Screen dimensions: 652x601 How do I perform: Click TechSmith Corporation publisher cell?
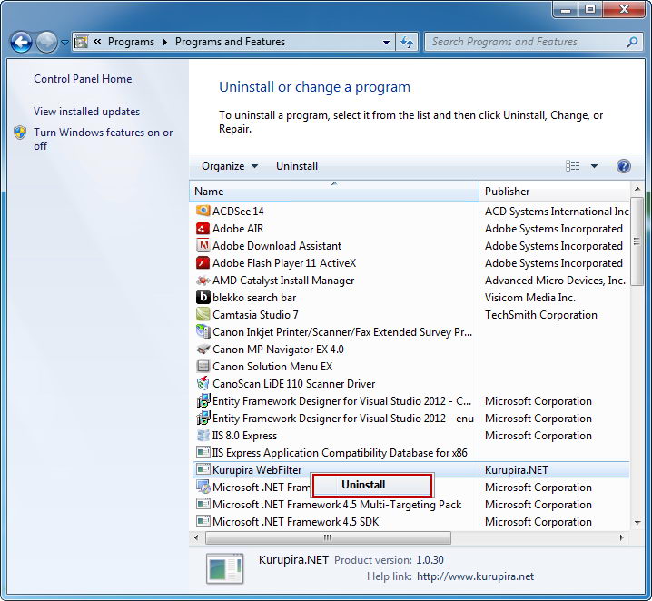[x=541, y=315]
